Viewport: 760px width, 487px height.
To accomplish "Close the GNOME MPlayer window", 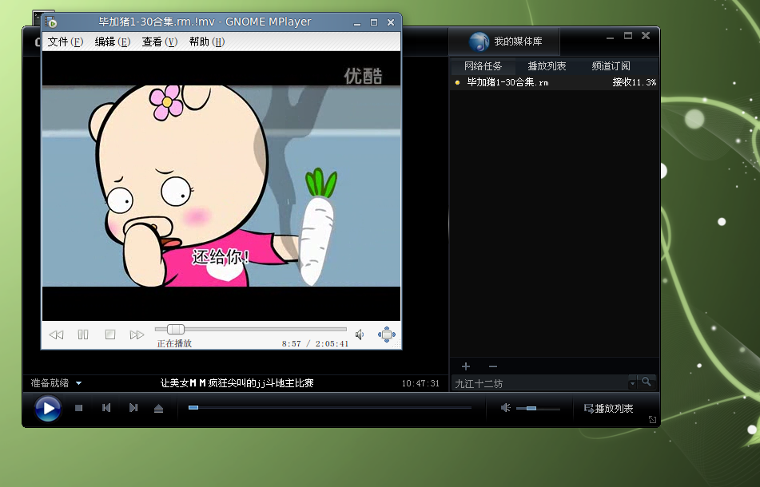I will pyautogui.click(x=391, y=22).
